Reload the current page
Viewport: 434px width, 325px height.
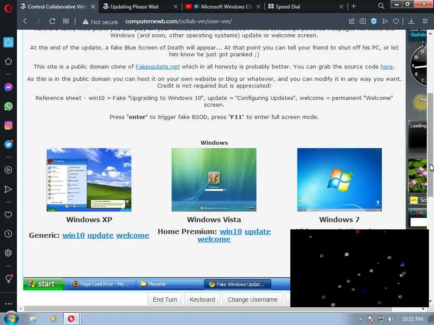(52, 21)
